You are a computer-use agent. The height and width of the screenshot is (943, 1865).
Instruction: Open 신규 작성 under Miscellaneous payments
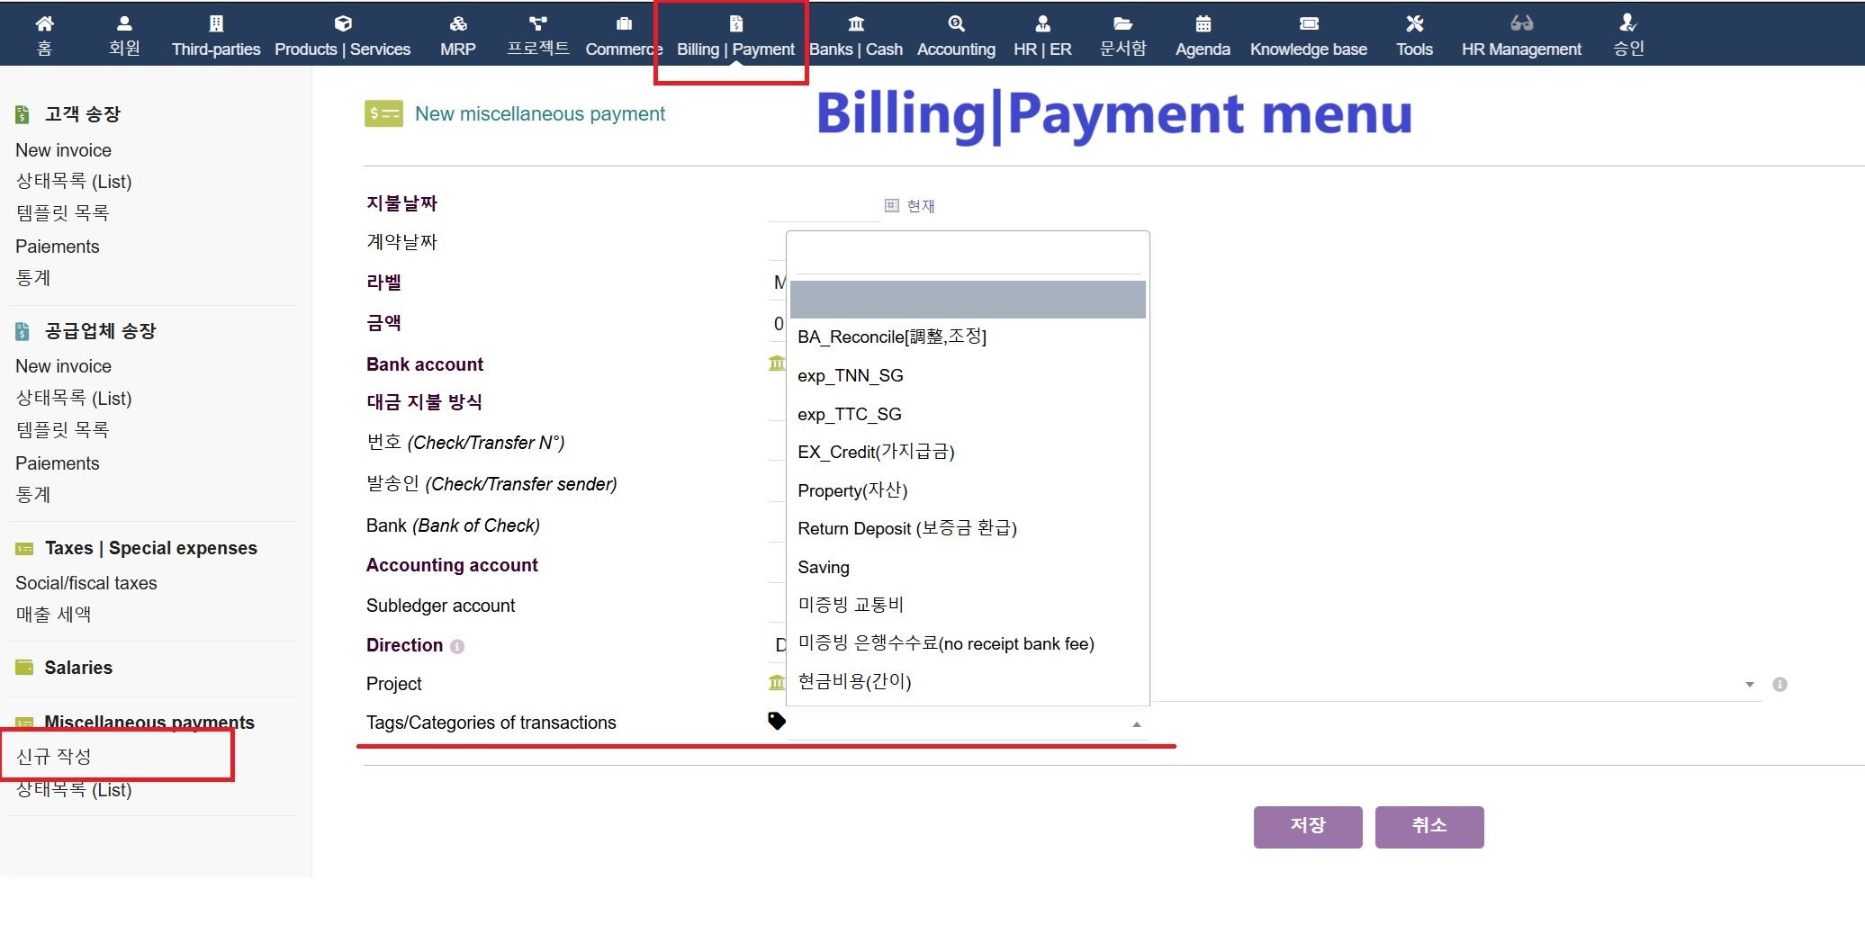54,757
